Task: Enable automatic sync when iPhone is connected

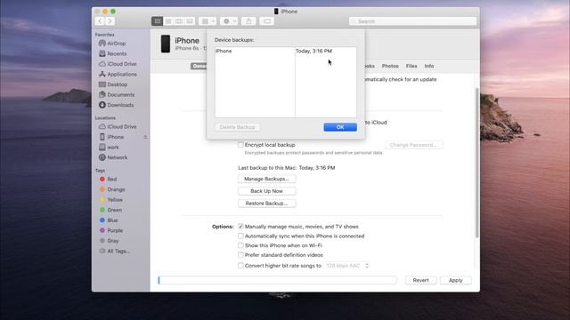Action: 240,236
